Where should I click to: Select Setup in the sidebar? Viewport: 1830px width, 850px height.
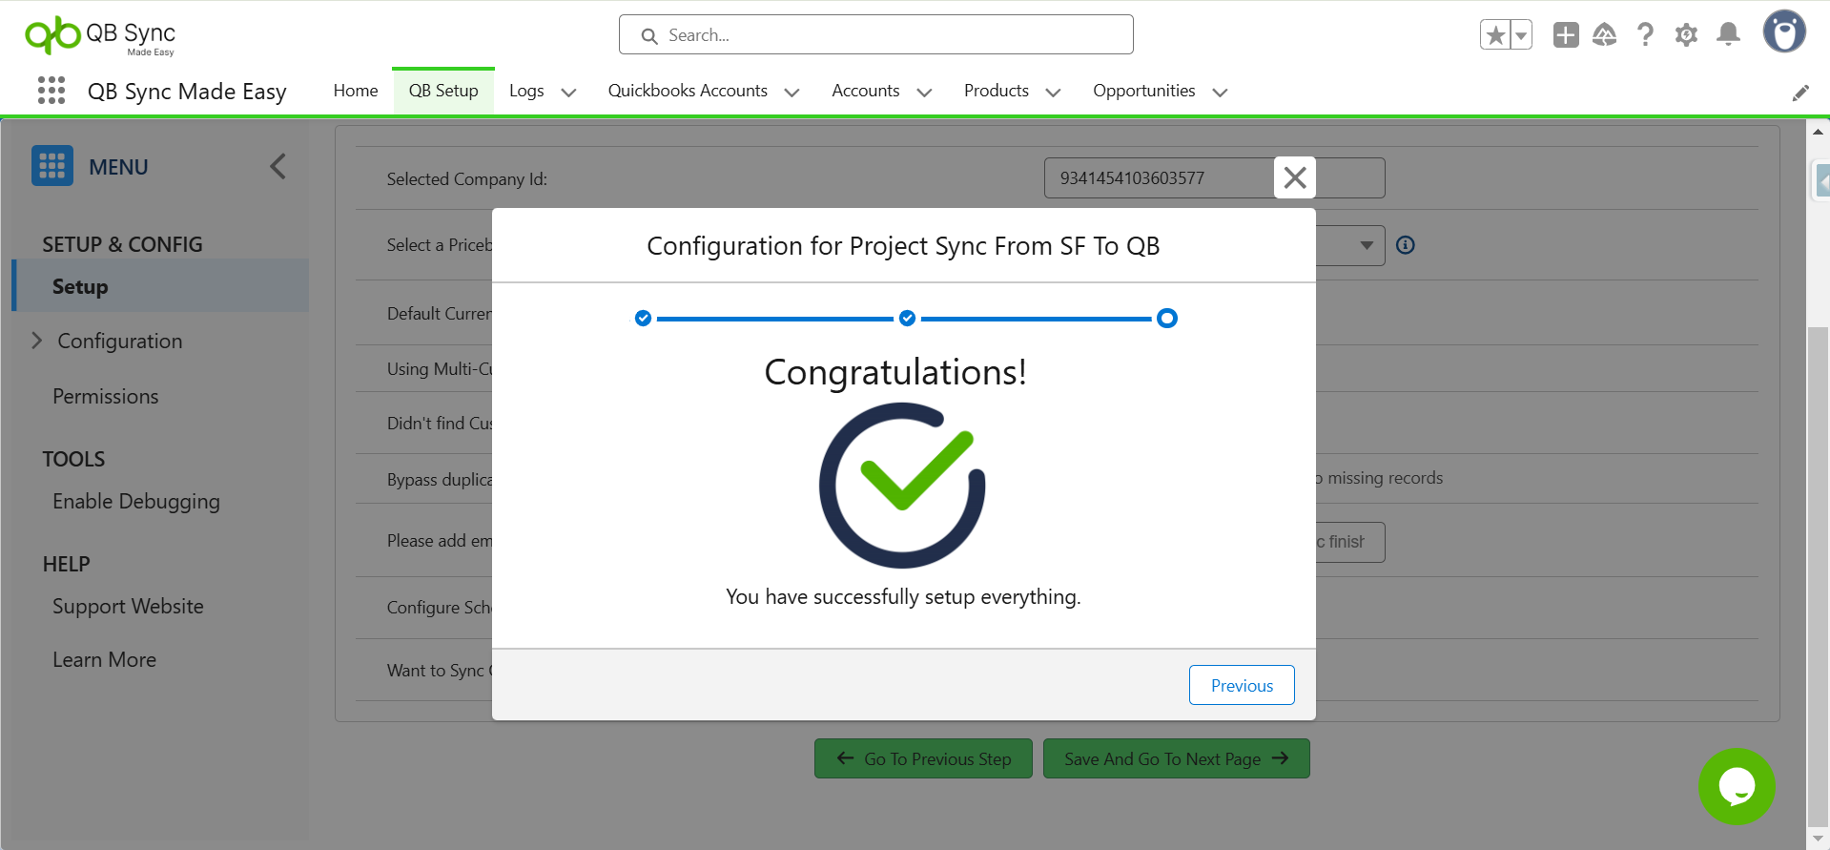[160, 285]
